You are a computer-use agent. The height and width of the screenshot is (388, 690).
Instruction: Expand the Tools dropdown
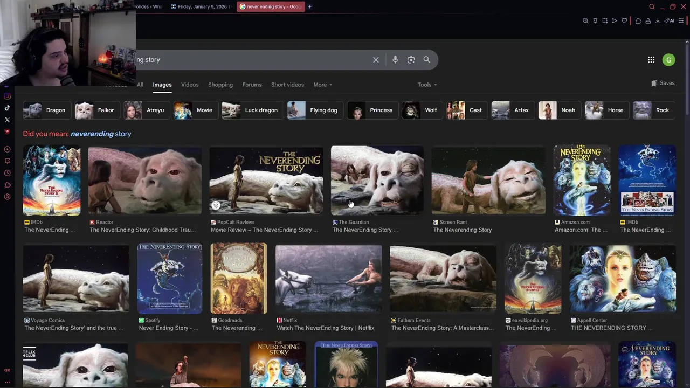[427, 85]
